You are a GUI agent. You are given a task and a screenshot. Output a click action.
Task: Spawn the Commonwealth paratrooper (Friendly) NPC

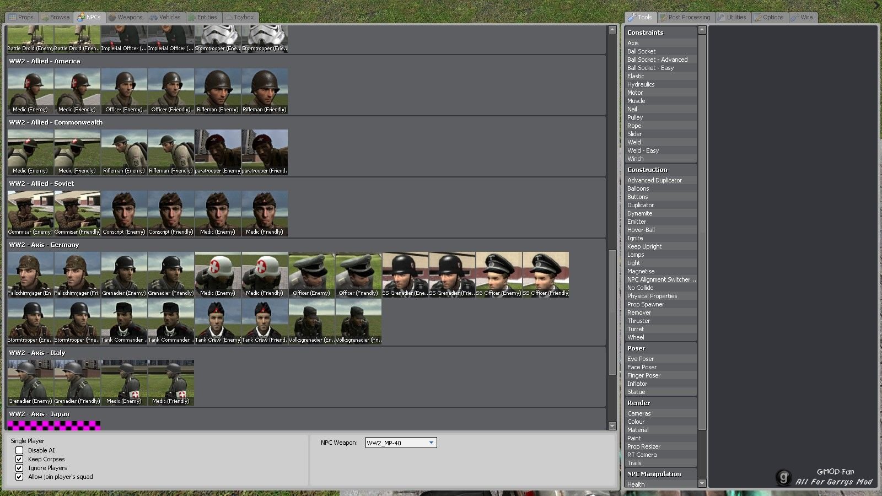click(x=265, y=152)
